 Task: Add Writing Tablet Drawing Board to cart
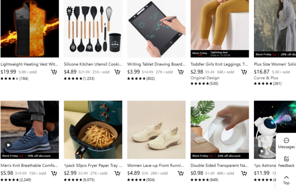click(180, 72)
